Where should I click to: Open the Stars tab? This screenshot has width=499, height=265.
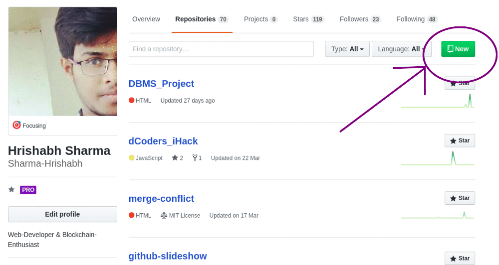pos(308,19)
